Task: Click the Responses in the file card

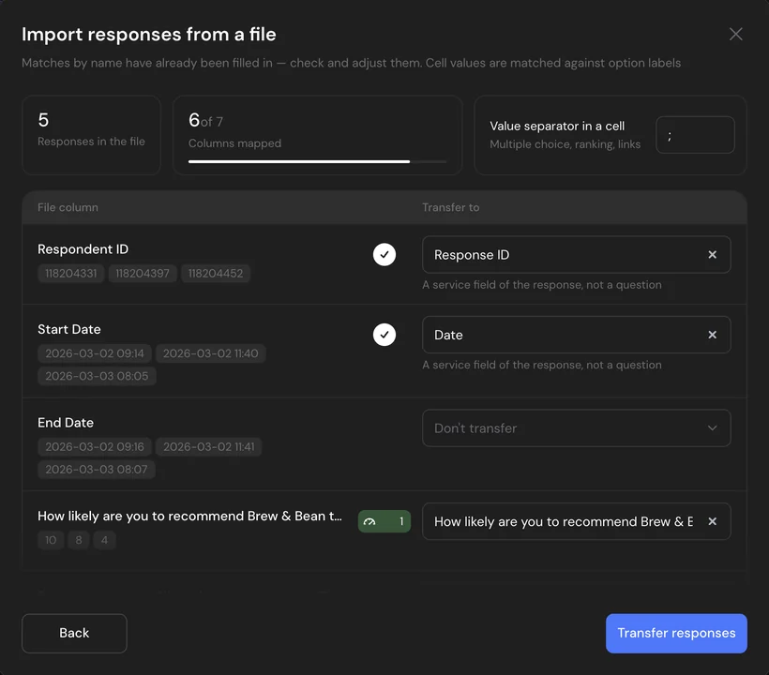Action: (91, 135)
